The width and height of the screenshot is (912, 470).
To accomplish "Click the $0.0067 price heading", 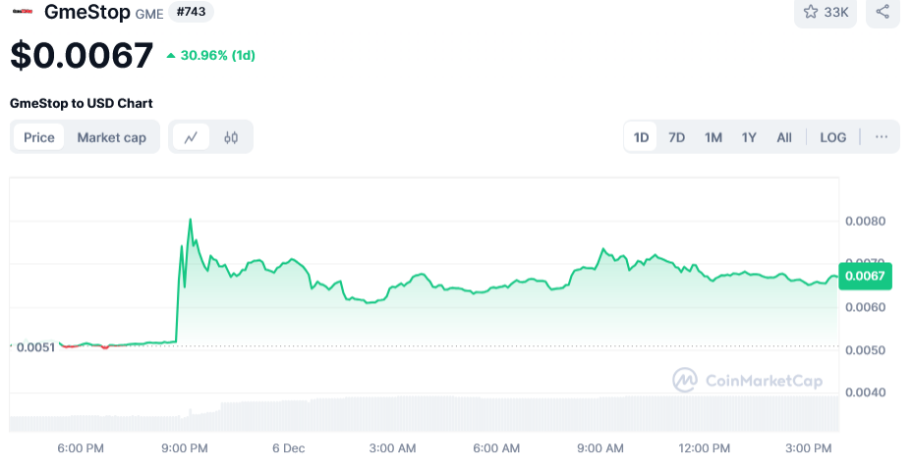I will pos(82,55).
